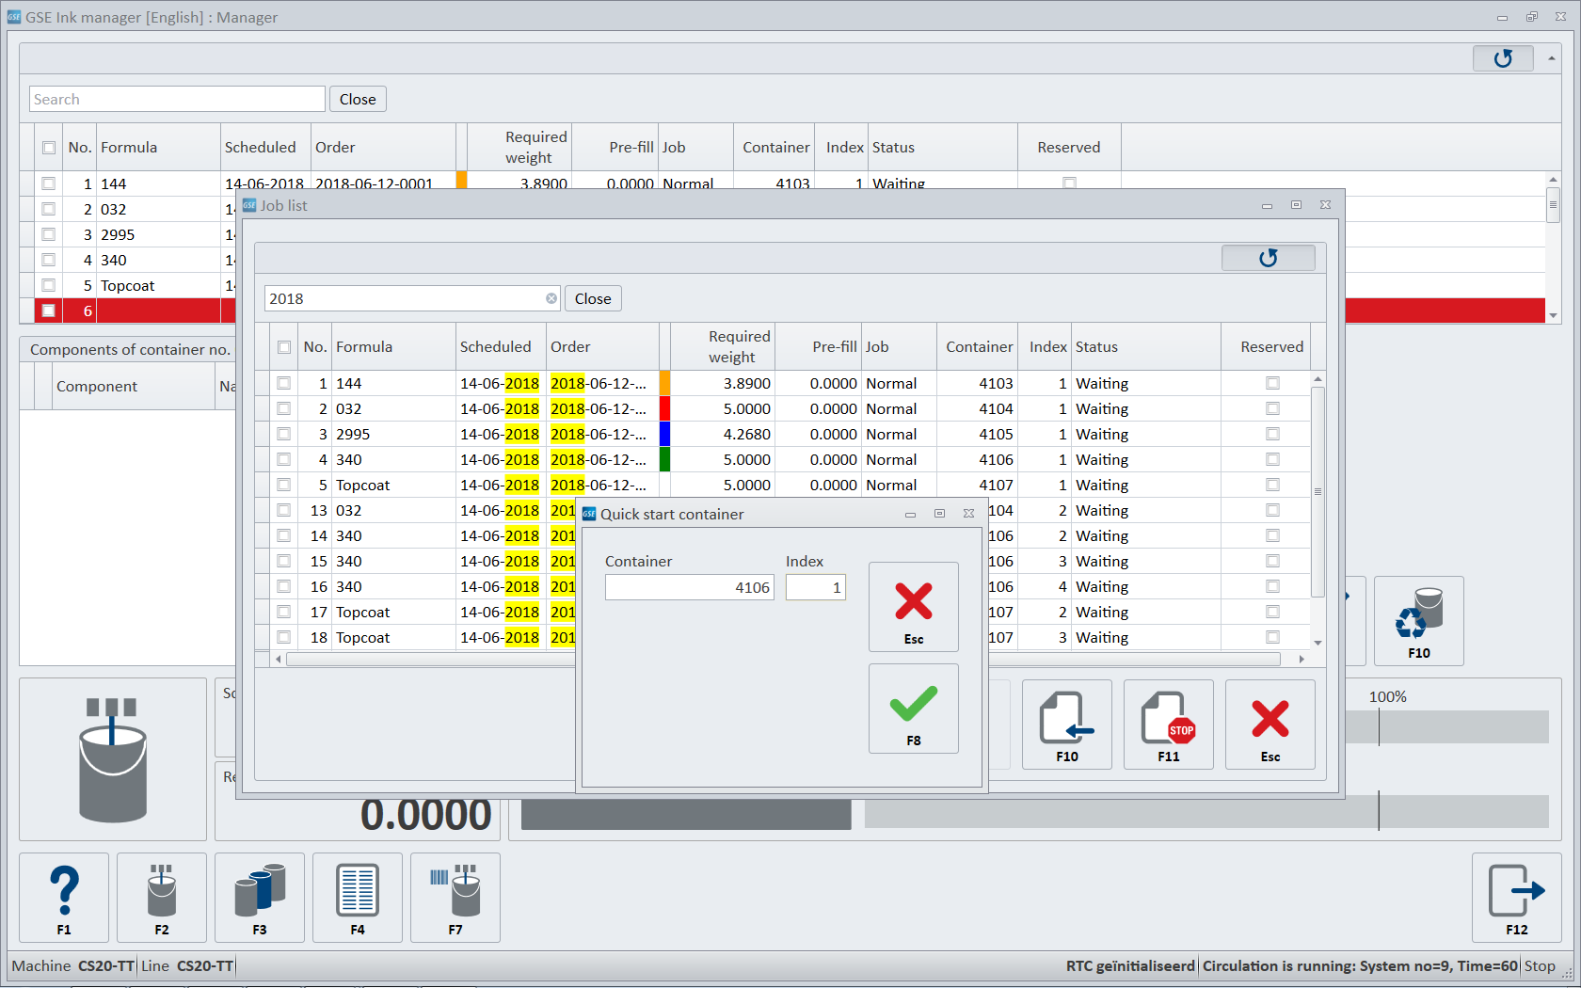Screen dimensions: 1581x988
Task: Click the Job list vertical scrollbar
Action: tap(1317, 491)
